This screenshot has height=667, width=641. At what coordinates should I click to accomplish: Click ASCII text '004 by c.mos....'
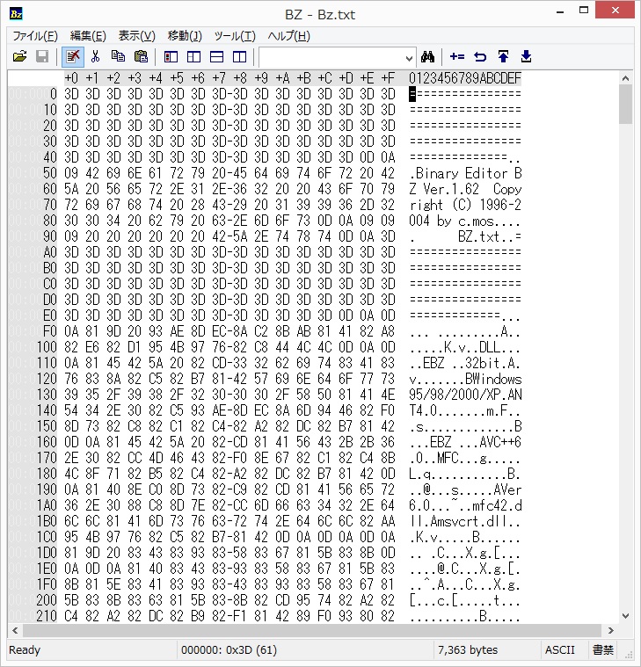pyautogui.click(x=465, y=221)
